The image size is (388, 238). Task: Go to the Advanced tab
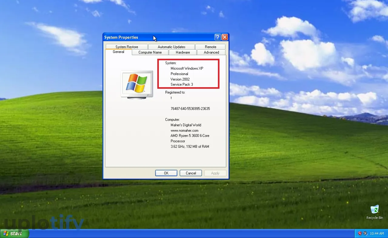(x=211, y=52)
